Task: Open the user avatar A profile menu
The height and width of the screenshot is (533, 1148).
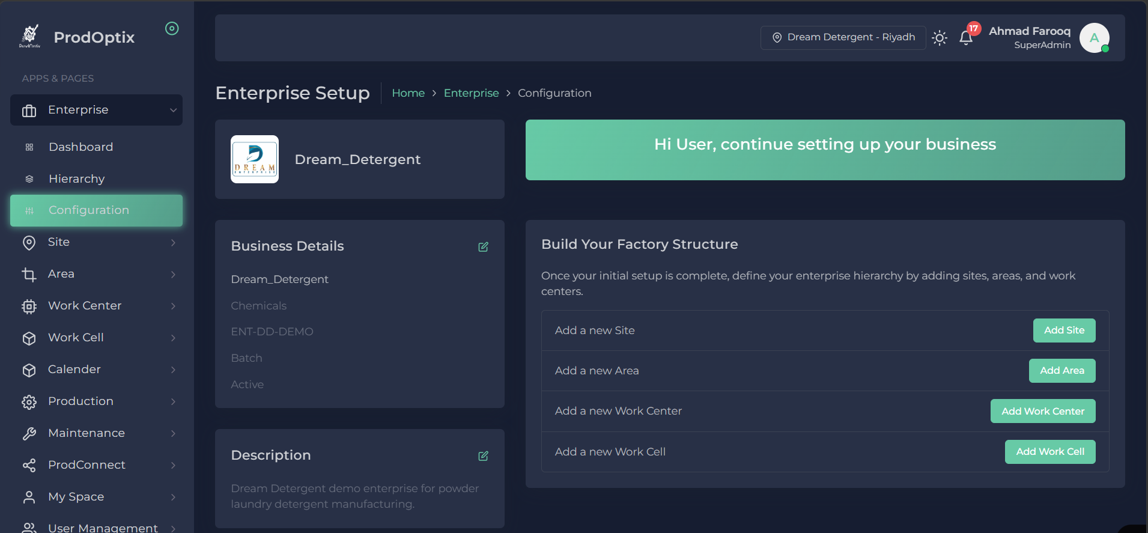Action: click(x=1095, y=38)
